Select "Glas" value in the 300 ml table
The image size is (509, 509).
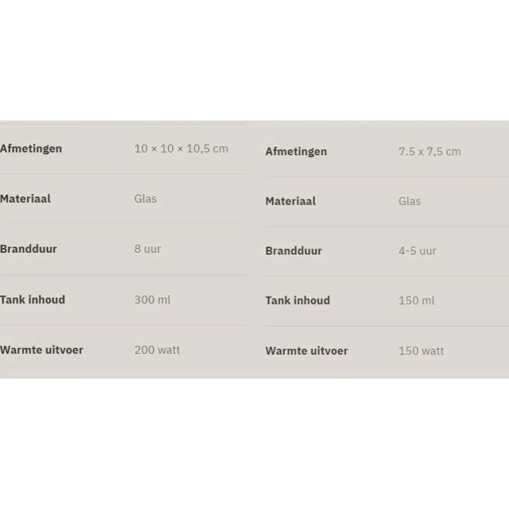coord(146,199)
